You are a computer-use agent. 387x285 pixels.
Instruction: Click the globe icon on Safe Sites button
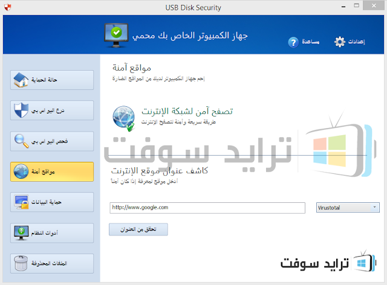pos(21,171)
